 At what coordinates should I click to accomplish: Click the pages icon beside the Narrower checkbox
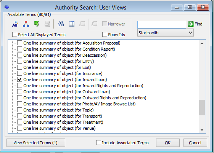pyautogui.click(x=95, y=24)
